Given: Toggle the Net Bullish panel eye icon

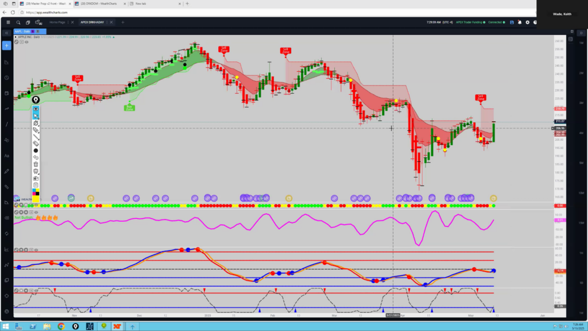Looking at the screenshot, I should coord(36,213).
